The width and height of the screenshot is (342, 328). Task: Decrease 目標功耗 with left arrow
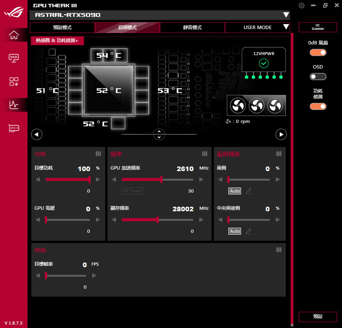click(x=38, y=180)
